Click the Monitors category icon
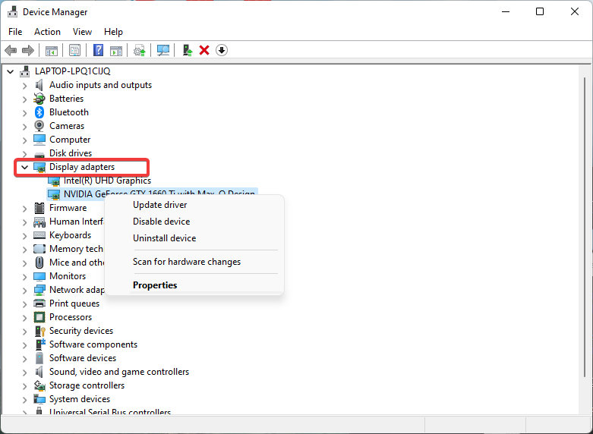593x434 pixels. point(39,276)
